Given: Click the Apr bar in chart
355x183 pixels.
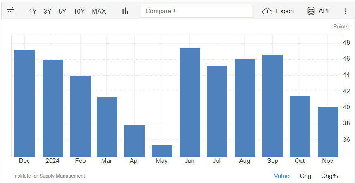Looking at the screenshot, I should pyautogui.click(x=135, y=141).
